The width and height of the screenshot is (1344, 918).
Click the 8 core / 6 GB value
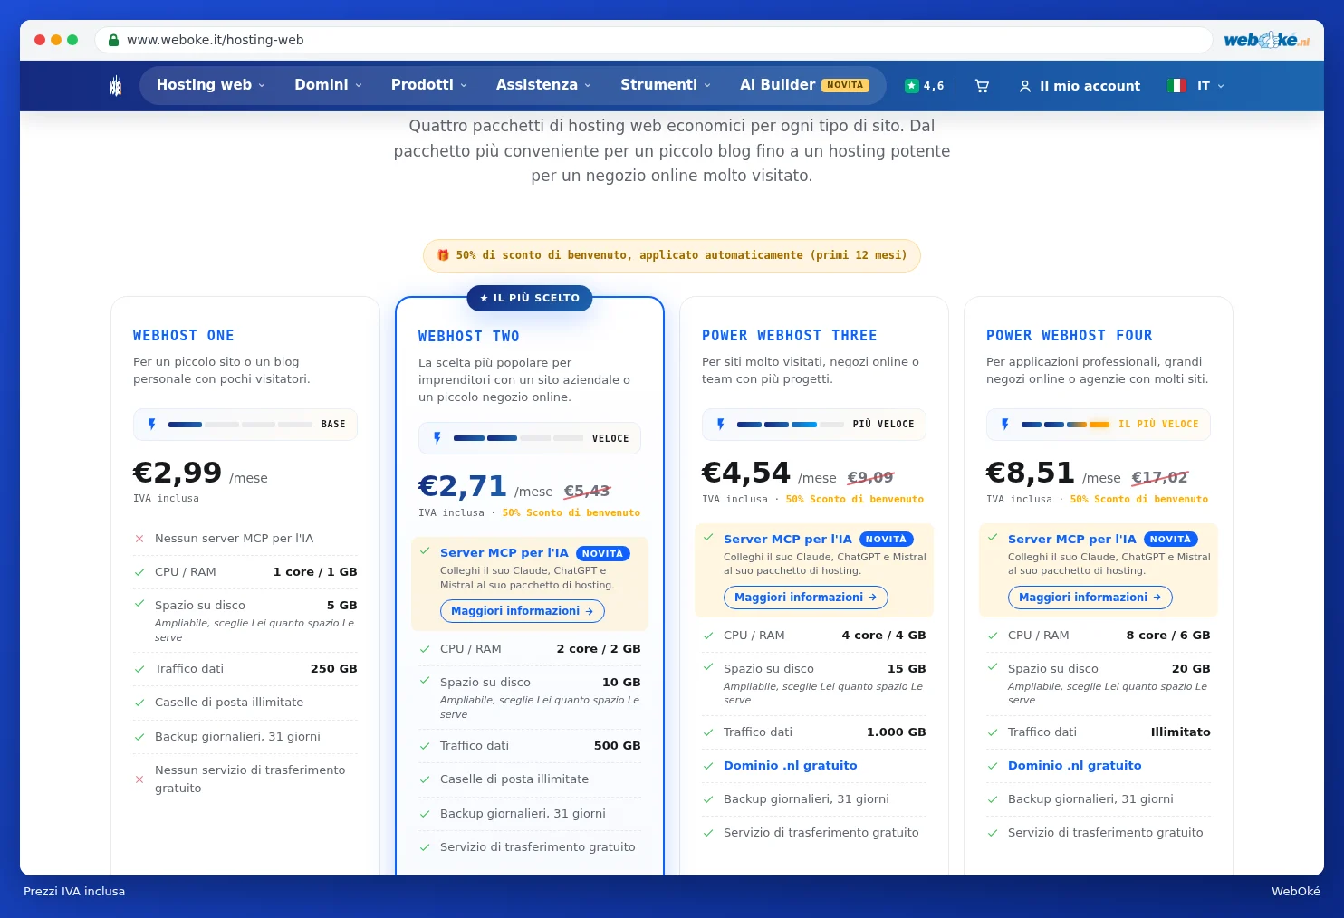point(1168,636)
